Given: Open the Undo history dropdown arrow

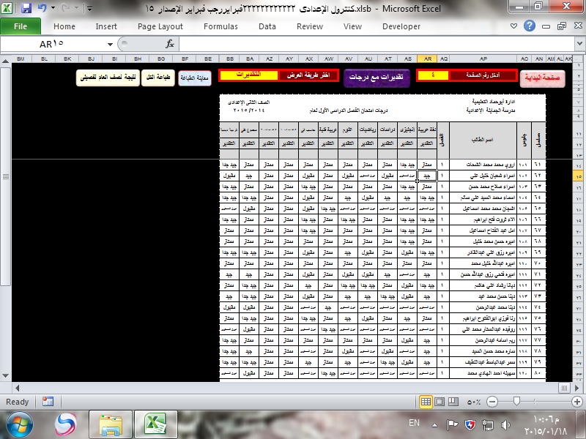Looking at the screenshot, I should point(53,9).
